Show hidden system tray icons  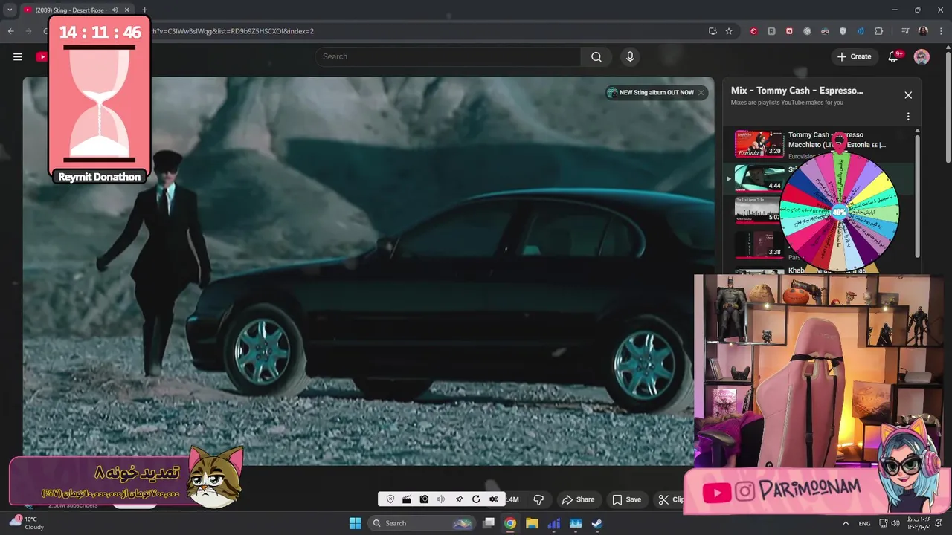point(846,523)
